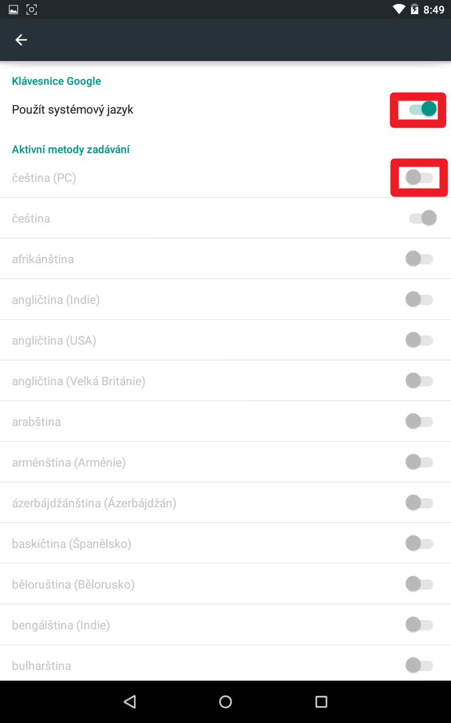Tap the battery status icon

pos(414,10)
